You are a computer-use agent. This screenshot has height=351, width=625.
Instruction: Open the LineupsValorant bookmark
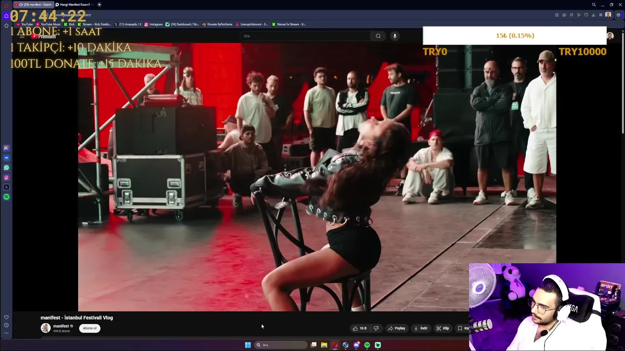pos(251,24)
